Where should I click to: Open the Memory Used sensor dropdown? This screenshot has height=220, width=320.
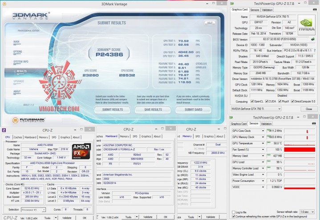click(263, 156)
